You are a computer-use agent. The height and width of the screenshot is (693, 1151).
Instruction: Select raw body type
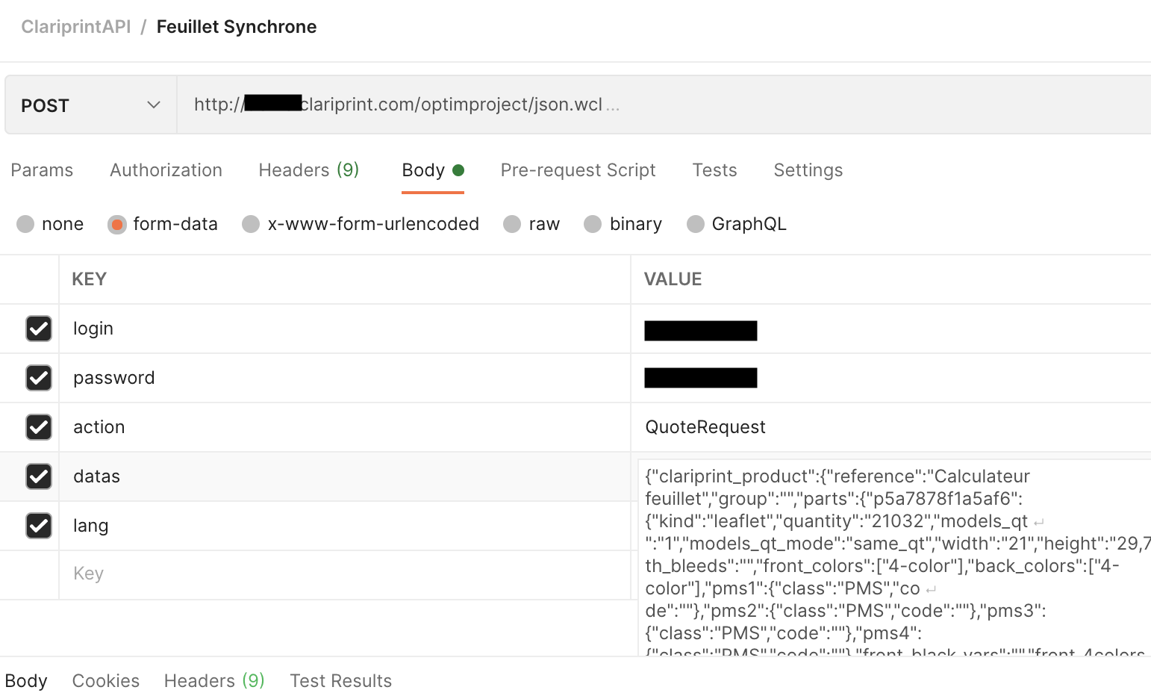pyautogui.click(x=512, y=224)
